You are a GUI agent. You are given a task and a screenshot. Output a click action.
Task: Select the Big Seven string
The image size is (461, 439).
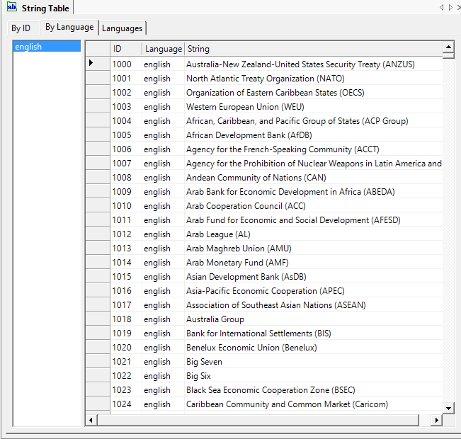tap(314, 361)
